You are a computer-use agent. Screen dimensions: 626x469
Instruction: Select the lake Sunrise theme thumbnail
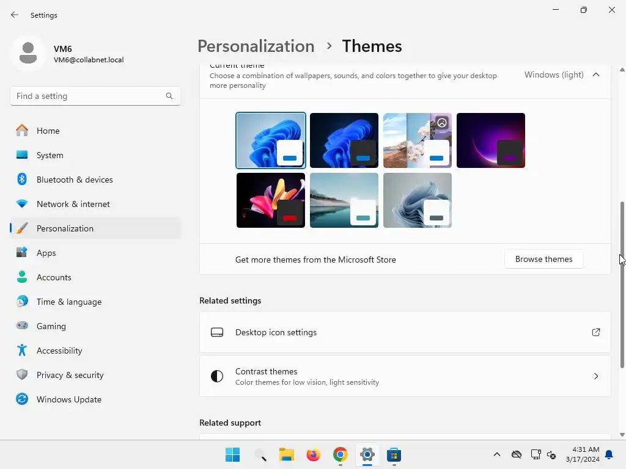(344, 200)
